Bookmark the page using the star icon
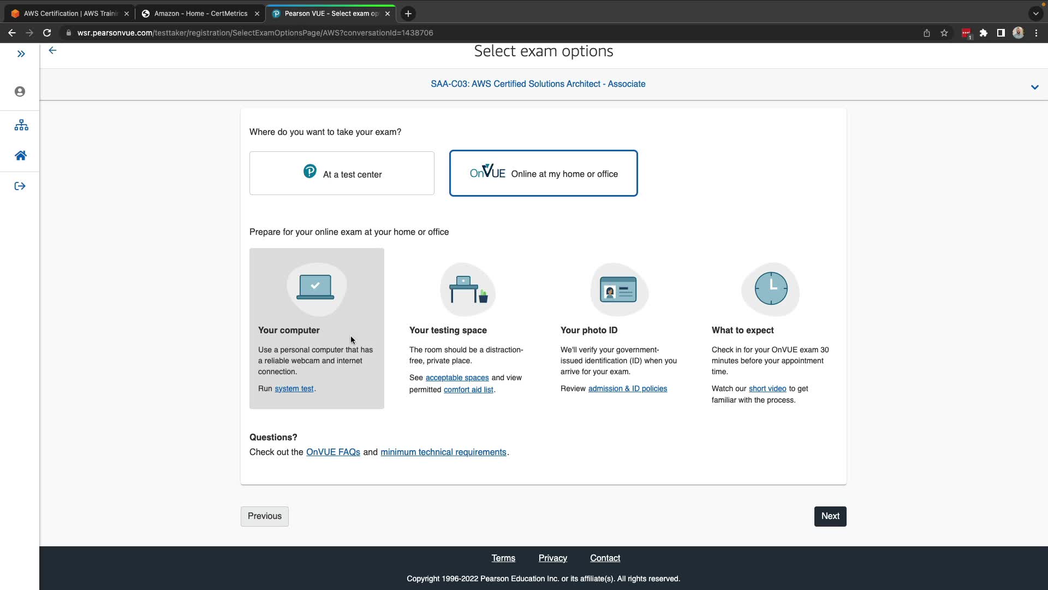The image size is (1048, 590). coord(944,33)
